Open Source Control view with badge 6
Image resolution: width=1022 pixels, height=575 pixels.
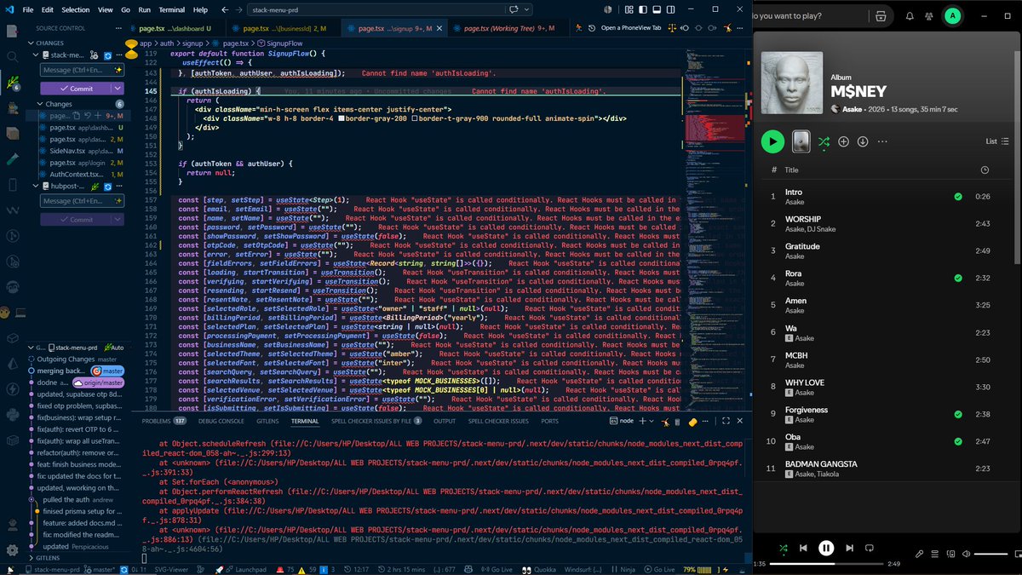pos(14,83)
